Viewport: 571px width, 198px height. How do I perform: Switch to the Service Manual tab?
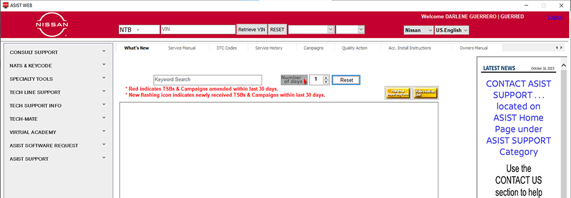click(x=182, y=48)
